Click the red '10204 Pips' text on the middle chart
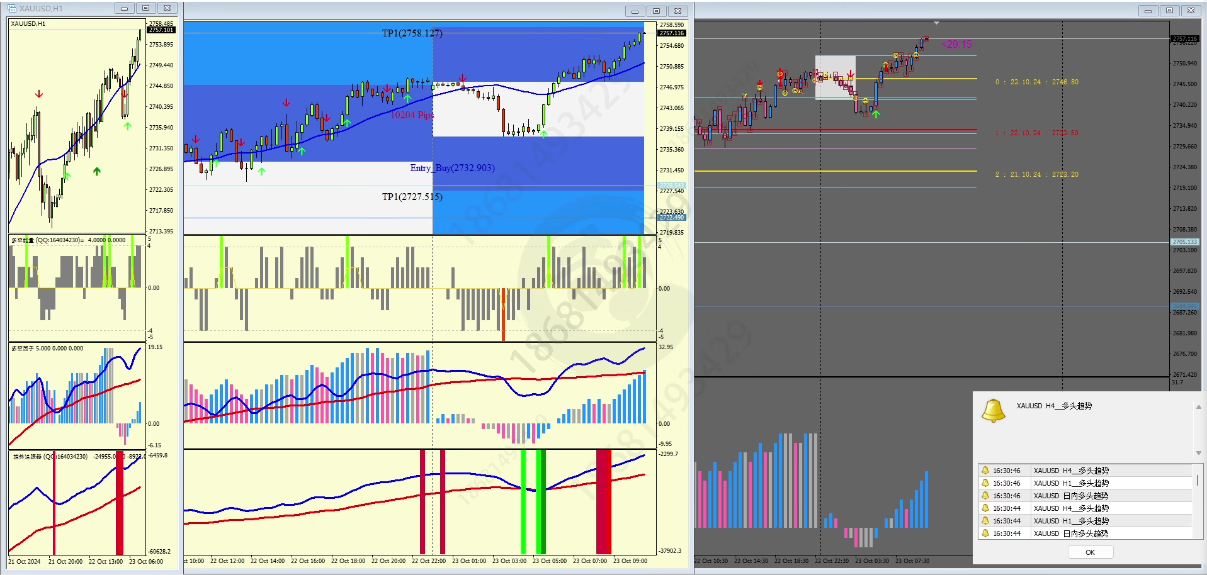 coord(412,115)
